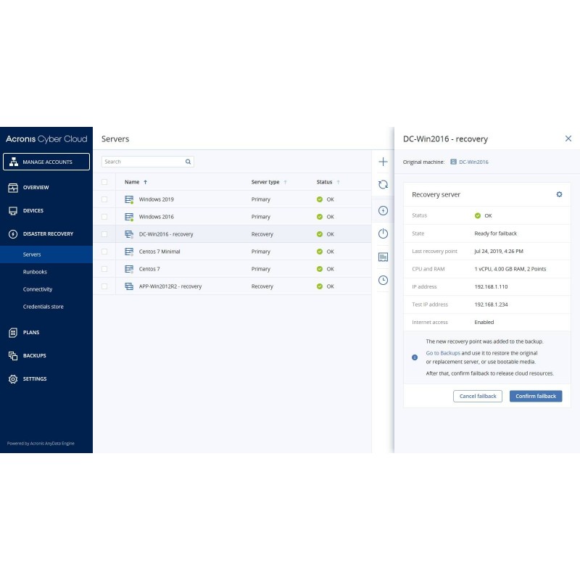The height and width of the screenshot is (580, 580).
Task: Click into the Search input field
Action: [x=142, y=162]
